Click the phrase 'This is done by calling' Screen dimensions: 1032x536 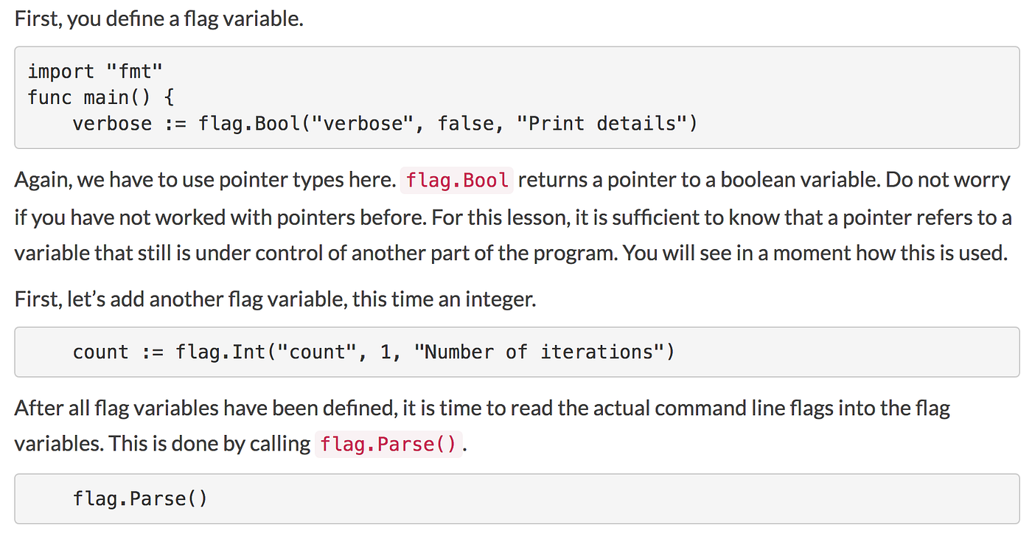pos(209,444)
